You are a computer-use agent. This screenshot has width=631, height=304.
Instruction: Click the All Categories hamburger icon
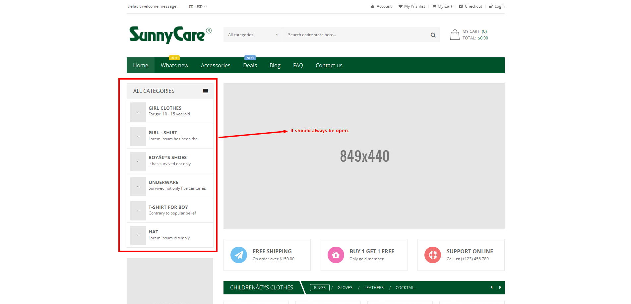(206, 91)
